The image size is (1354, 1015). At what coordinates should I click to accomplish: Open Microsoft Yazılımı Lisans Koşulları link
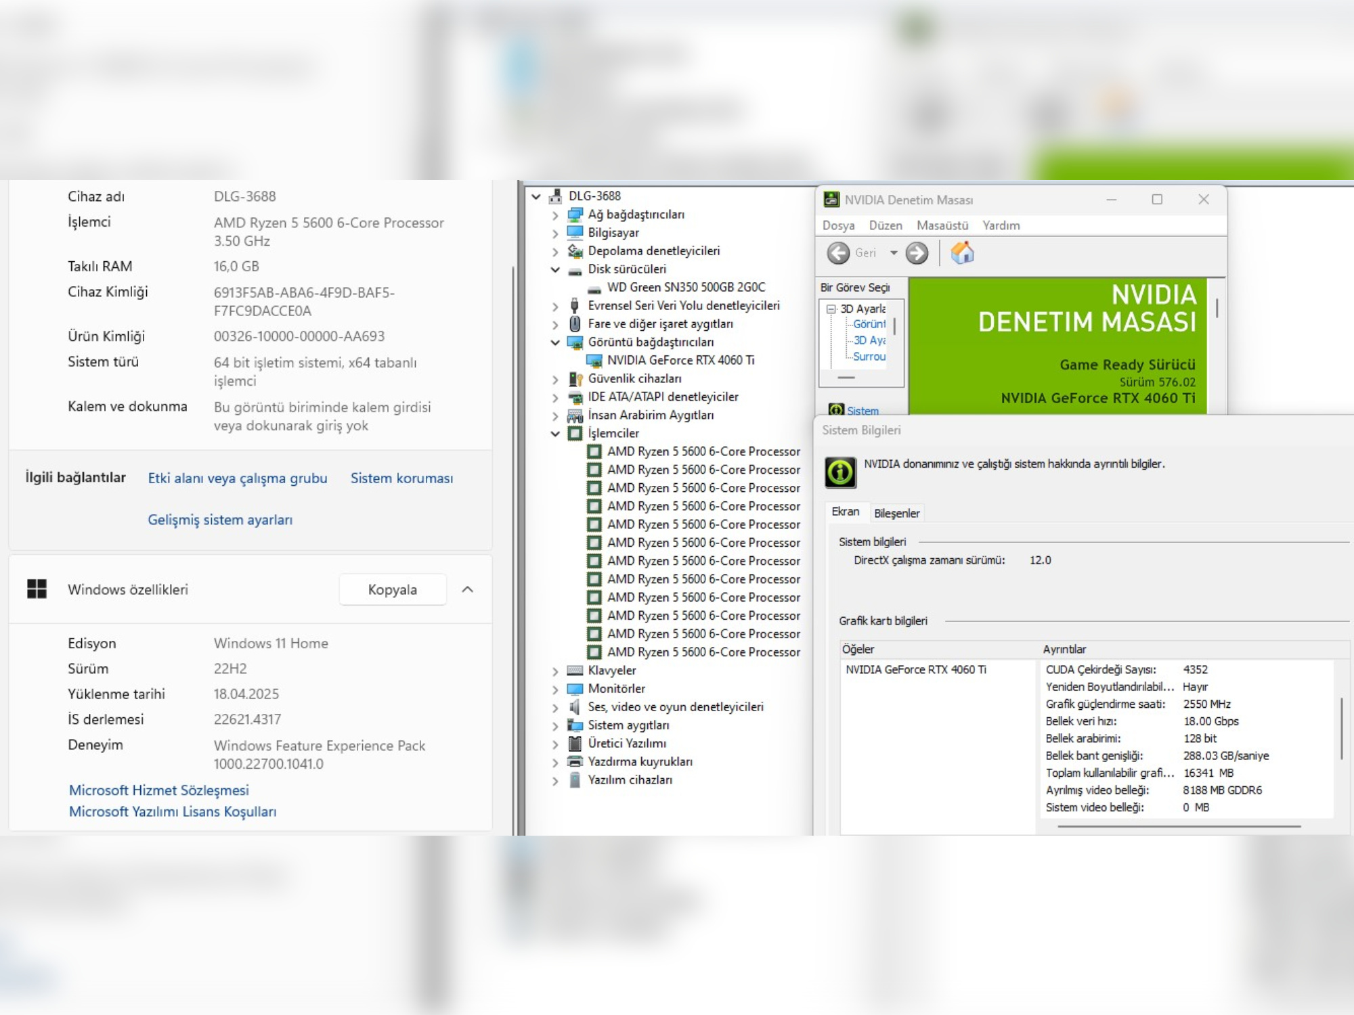tap(173, 811)
